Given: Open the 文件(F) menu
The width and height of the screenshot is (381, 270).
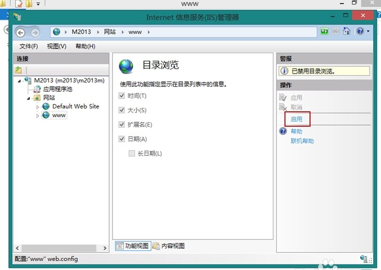Looking at the screenshot, I should point(29,46).
